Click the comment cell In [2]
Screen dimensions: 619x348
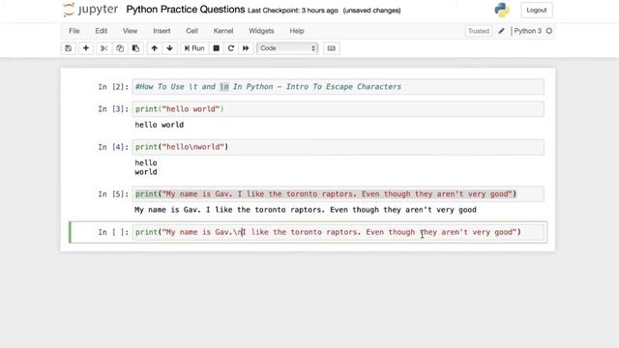pos(338,87)
